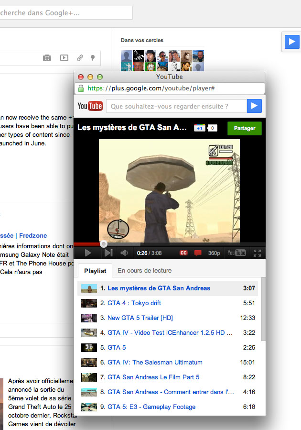Click thumbnail of GTA 4 : Tokyo drift

coord(89,303)
